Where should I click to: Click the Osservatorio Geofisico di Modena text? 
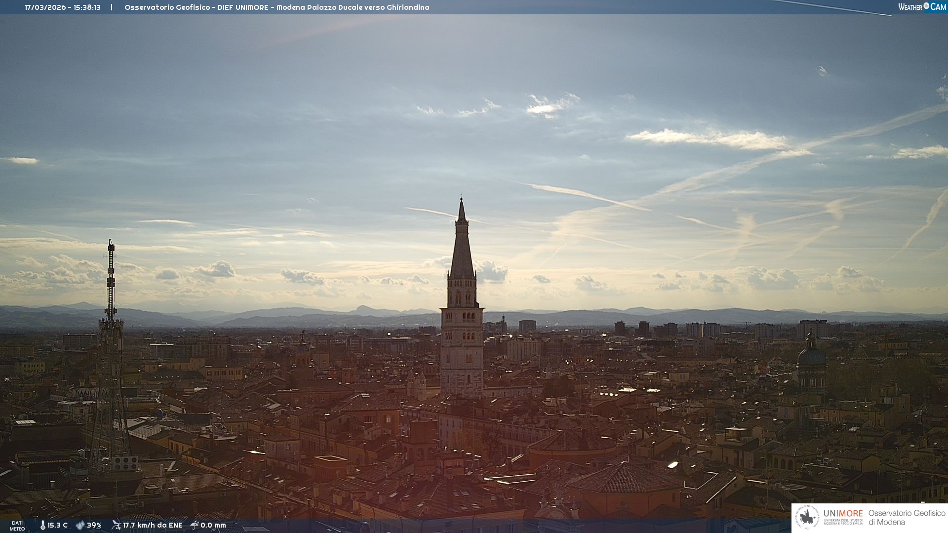tap(907, 518)
